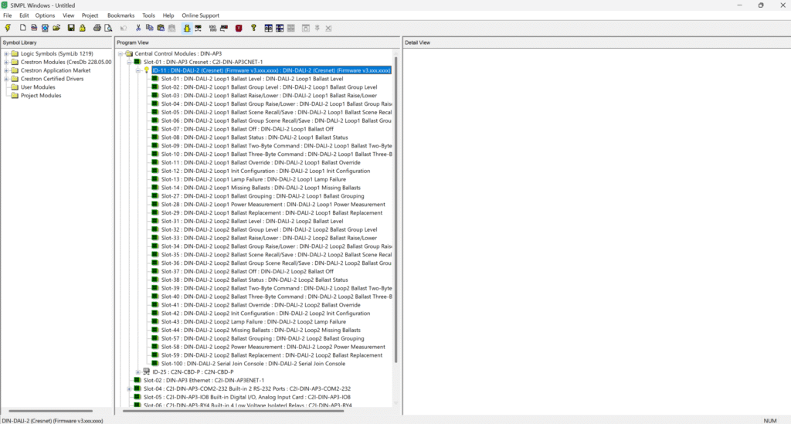
Task: Expand the Slot-04 COM2-232 RS-232 Ports node
Action: pyautogui.click(x=129, y=388)
